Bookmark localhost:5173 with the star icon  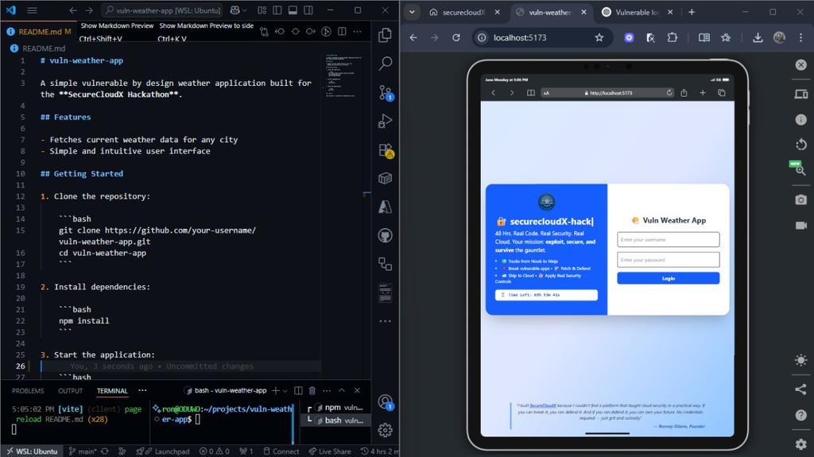pos(599,37)
